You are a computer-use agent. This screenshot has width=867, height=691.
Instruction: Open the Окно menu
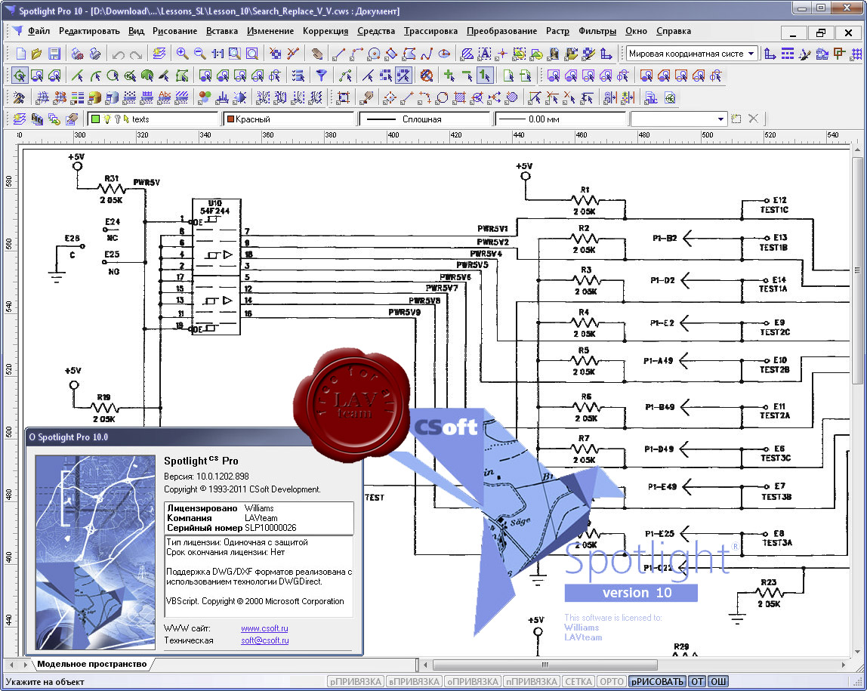[636, 31]
